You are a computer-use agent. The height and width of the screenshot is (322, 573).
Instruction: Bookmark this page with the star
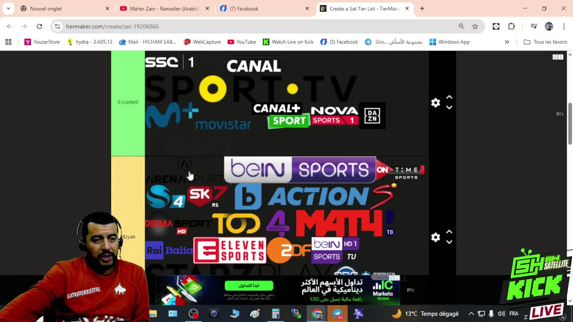tap(475, 26)
